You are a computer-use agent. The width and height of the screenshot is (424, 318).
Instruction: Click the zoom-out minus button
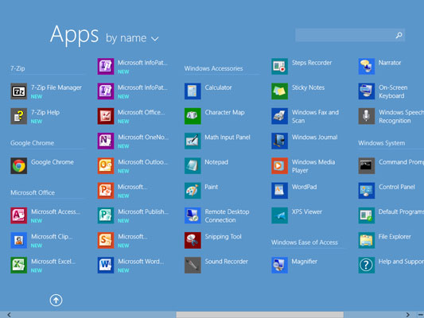point(421,315)
